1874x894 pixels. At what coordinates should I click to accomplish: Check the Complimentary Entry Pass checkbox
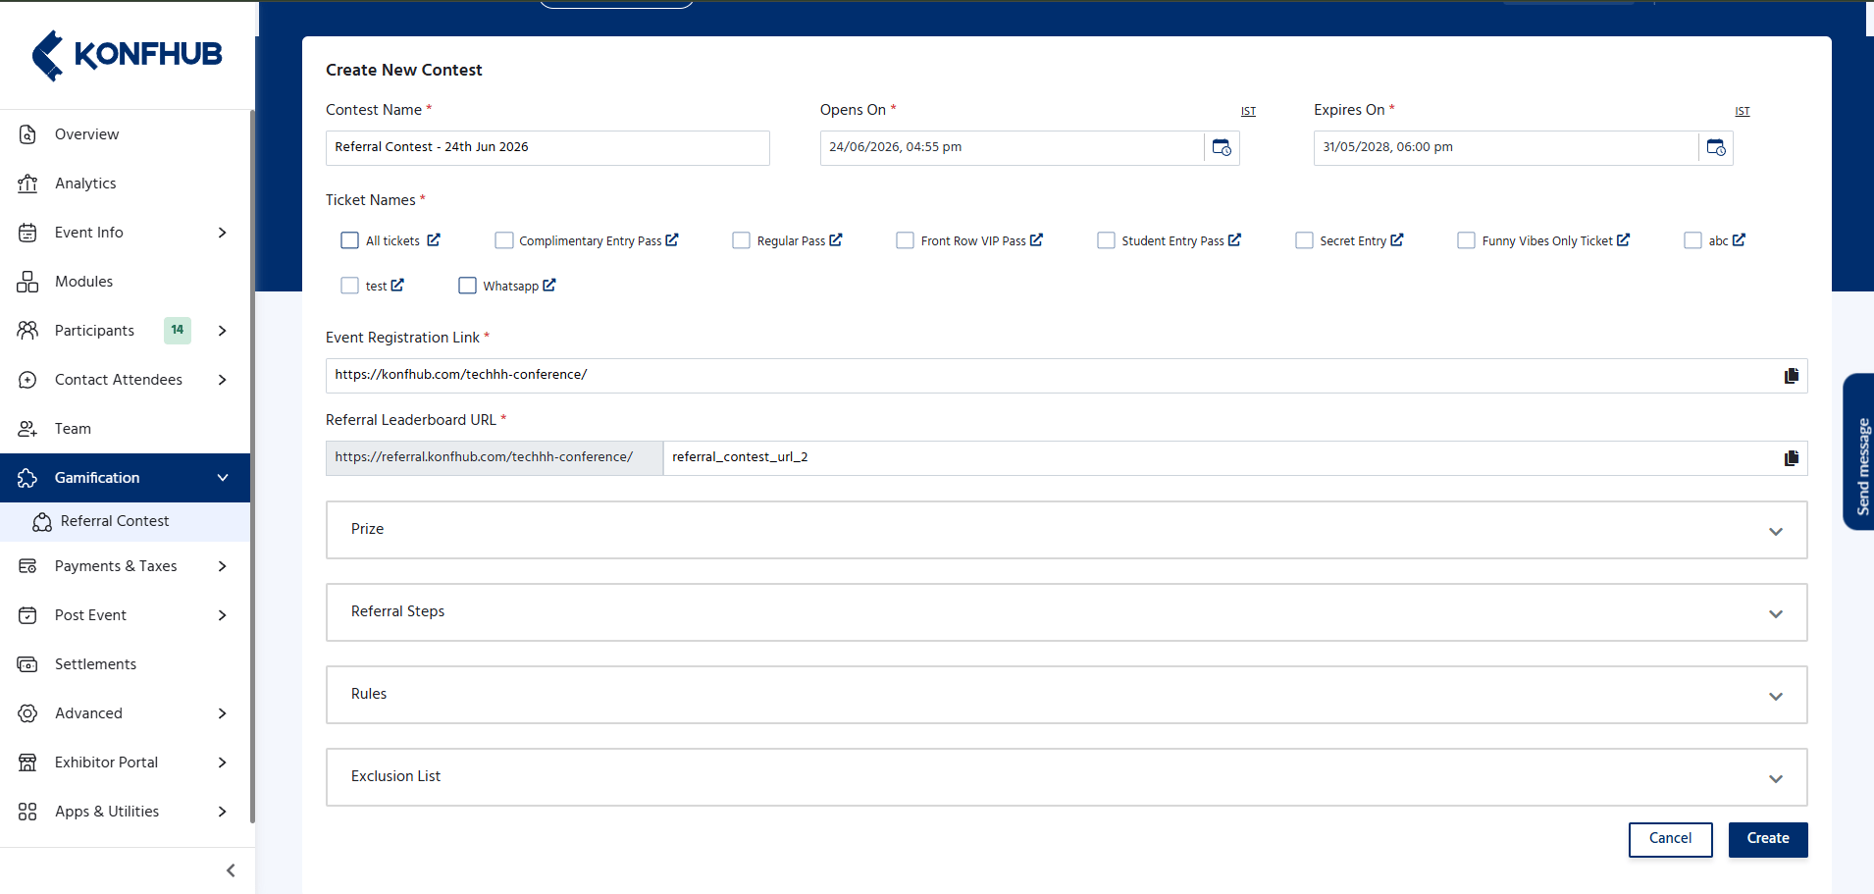coord(504,240)
